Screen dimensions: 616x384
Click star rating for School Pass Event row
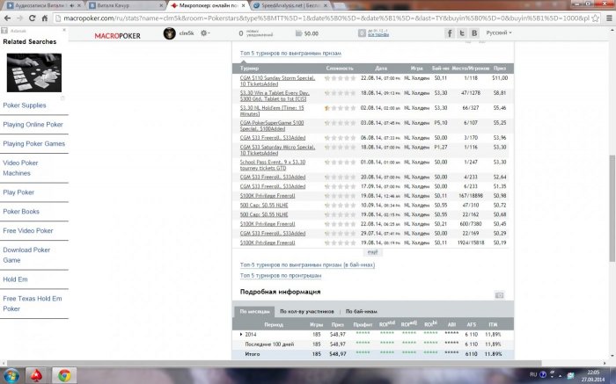click(x=340, y=162)
